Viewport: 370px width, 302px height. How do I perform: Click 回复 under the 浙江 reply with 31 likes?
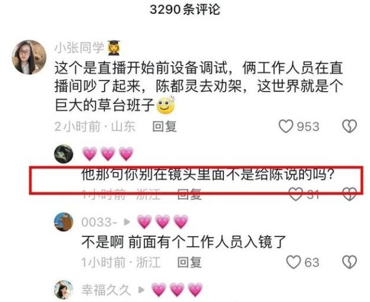pyautogui.click(x=189, y=194)
